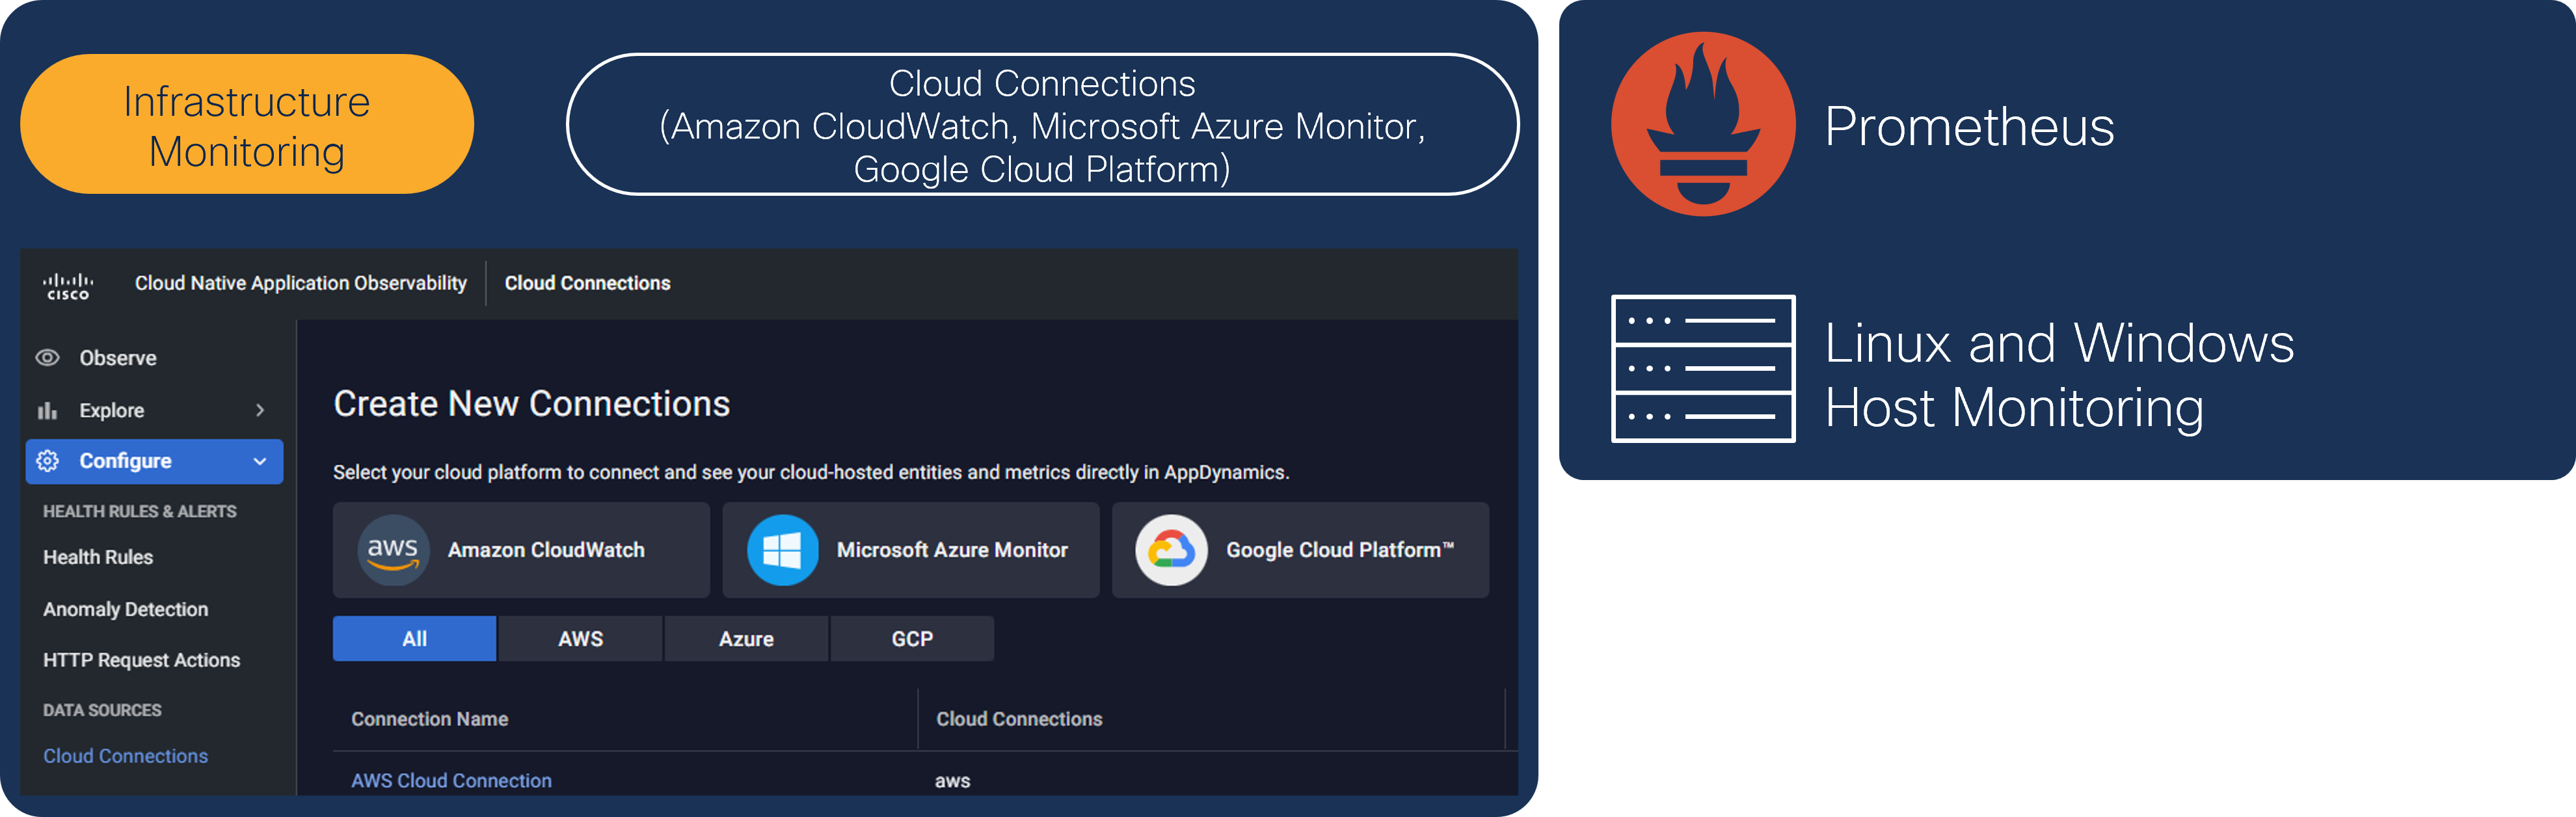Click the server rack host monitoring icon
Screen dimensions: 2576x817
click(1703, 368)
